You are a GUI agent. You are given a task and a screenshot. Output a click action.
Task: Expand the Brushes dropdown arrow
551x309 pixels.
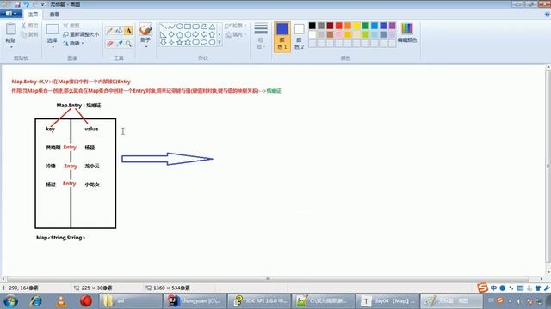pyautogui.click(x=145, y=46)
